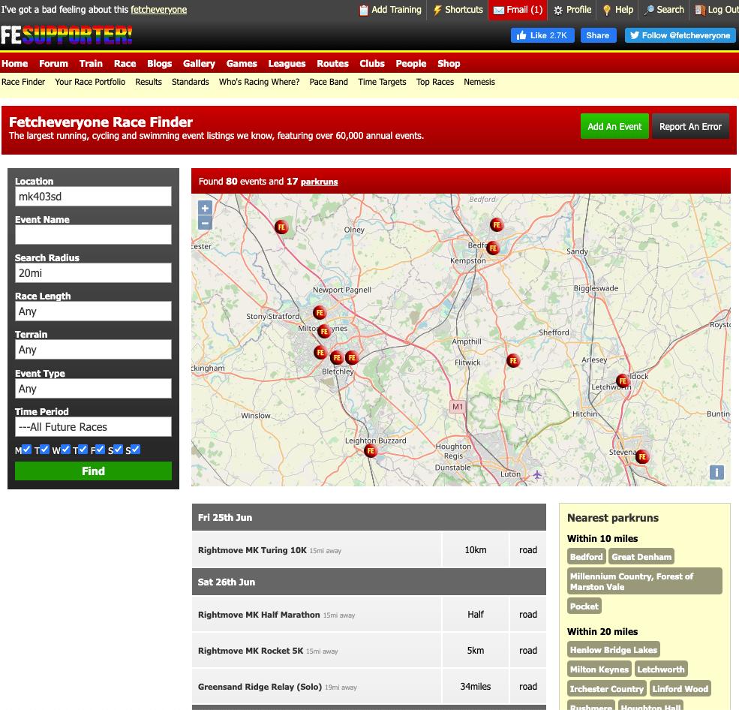
Task: Click the Profile gear icon
Action: [558, 10]
